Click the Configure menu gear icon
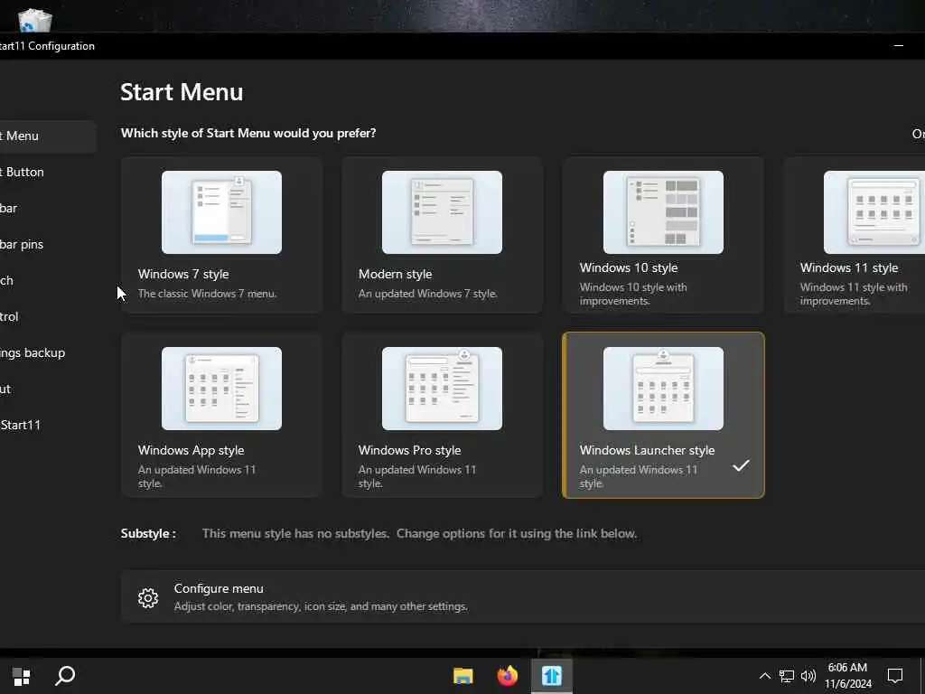 tap(148, 598)
